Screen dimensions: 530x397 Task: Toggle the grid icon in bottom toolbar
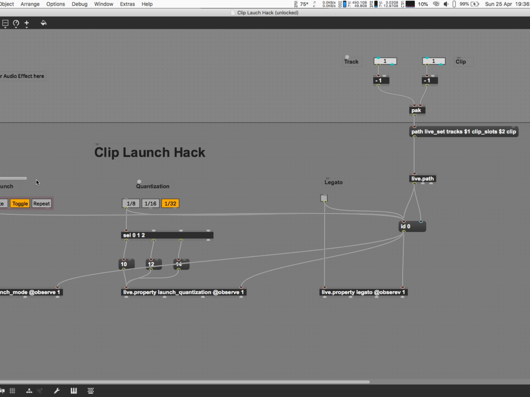pos(12,390)
